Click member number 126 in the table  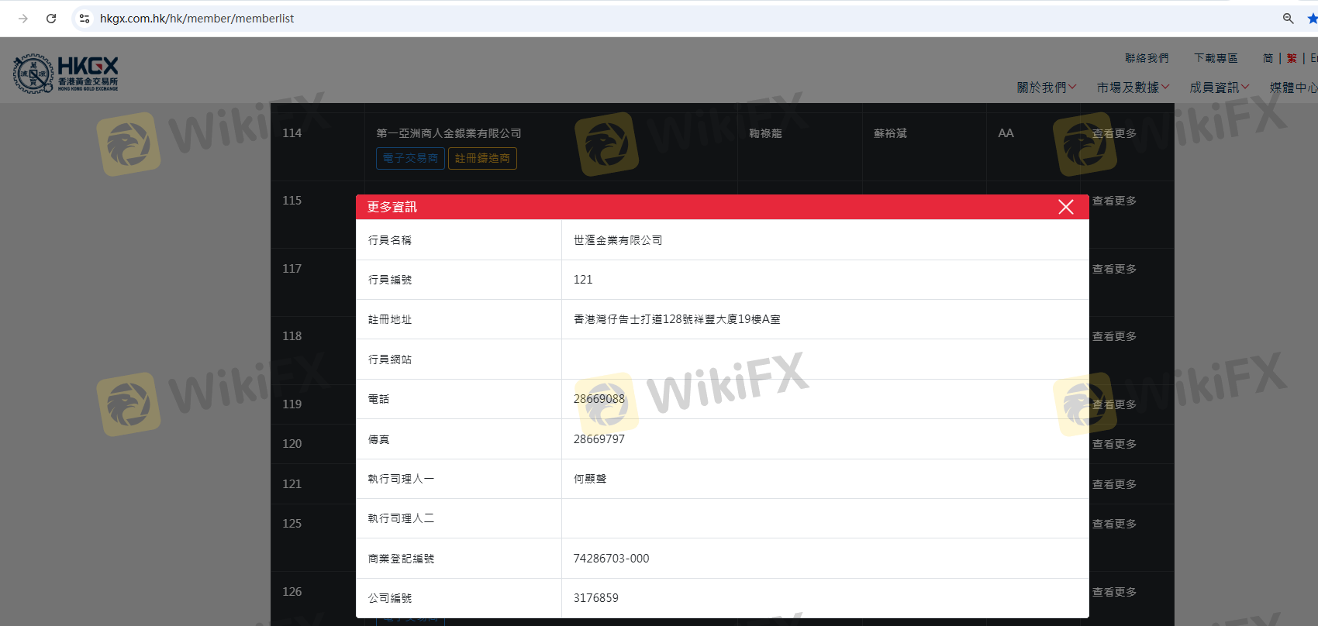[x=292, y=592]
